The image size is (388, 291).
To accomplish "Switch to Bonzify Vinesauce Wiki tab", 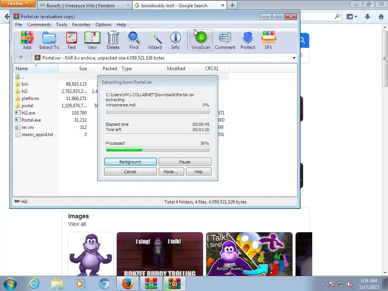I will point(84,5).
